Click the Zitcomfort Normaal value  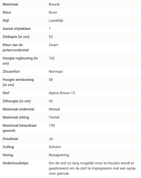point(56,71)
